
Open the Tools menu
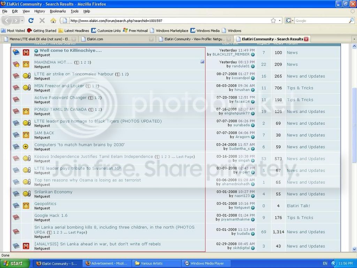pyautogui.click(x=75, y=11)
